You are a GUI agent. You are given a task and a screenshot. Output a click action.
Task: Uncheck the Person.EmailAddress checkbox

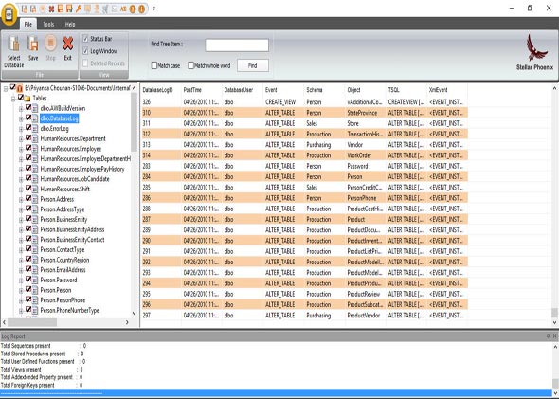(x=28, y=269)
